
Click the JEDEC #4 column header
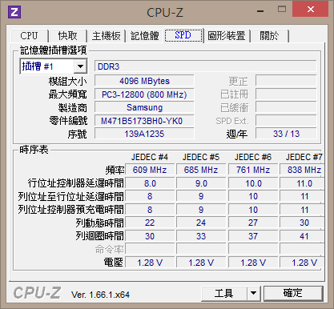coord(150,157)
